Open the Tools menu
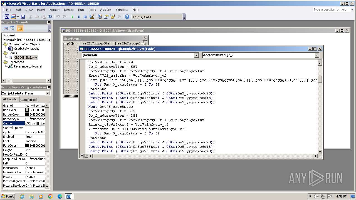Image resolution: width=356 pixels, height=200 pixels. click(92, 10)
